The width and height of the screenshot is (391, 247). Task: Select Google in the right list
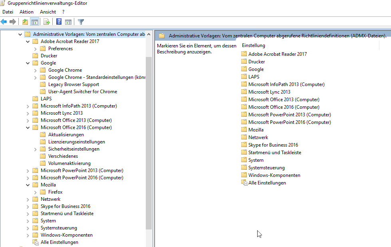coord(256,69)
